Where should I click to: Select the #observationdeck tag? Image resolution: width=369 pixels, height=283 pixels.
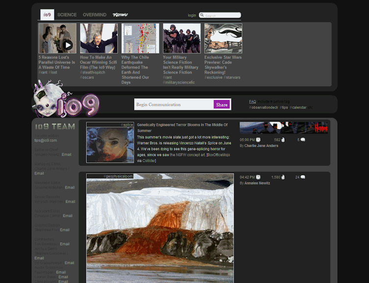(264, 107)
